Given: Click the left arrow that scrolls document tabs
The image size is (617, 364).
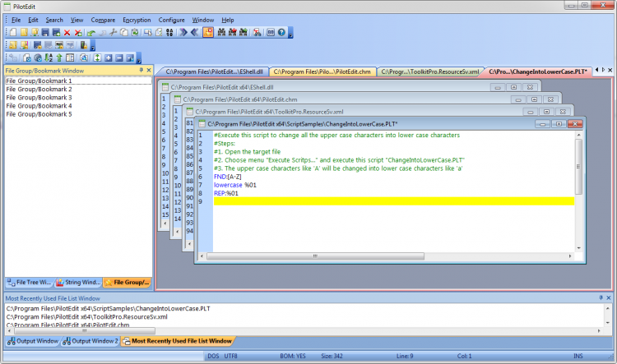Looking at the screenshot, I should point(596,70).
